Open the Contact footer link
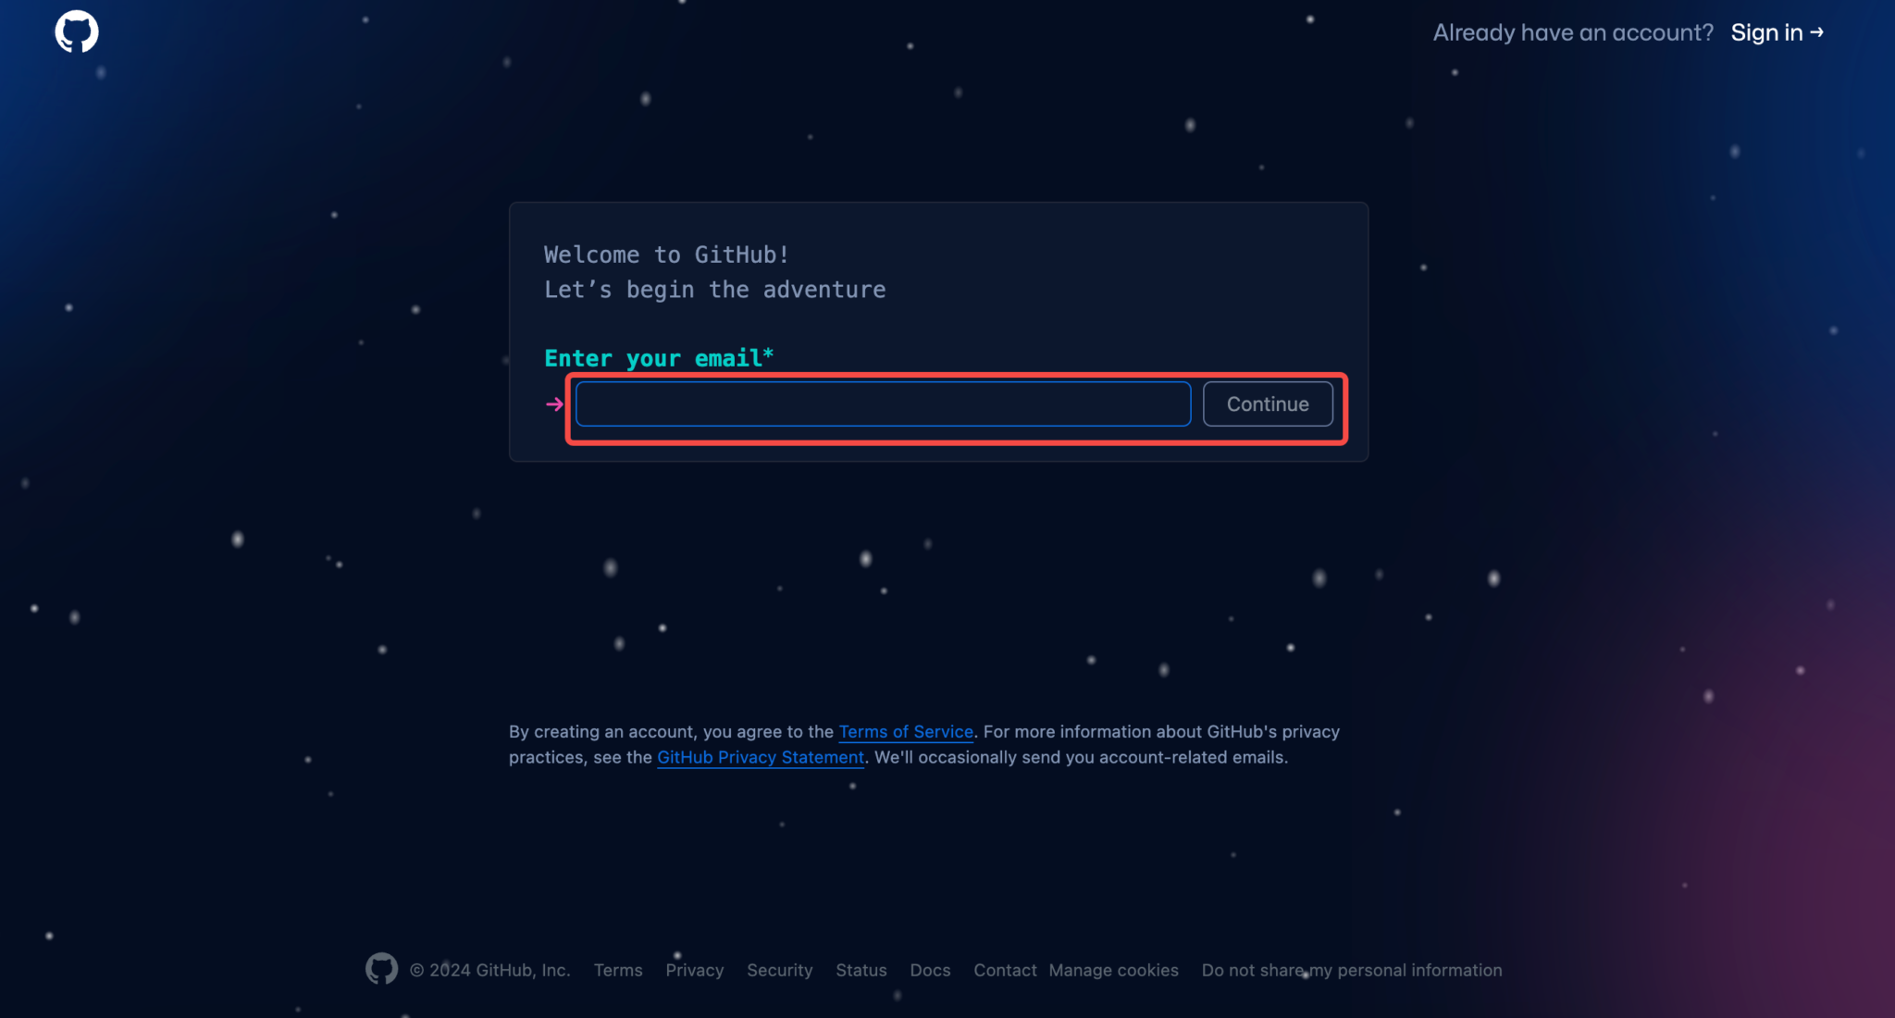The image size is (1895, 1018). [x=1005, y=970]
